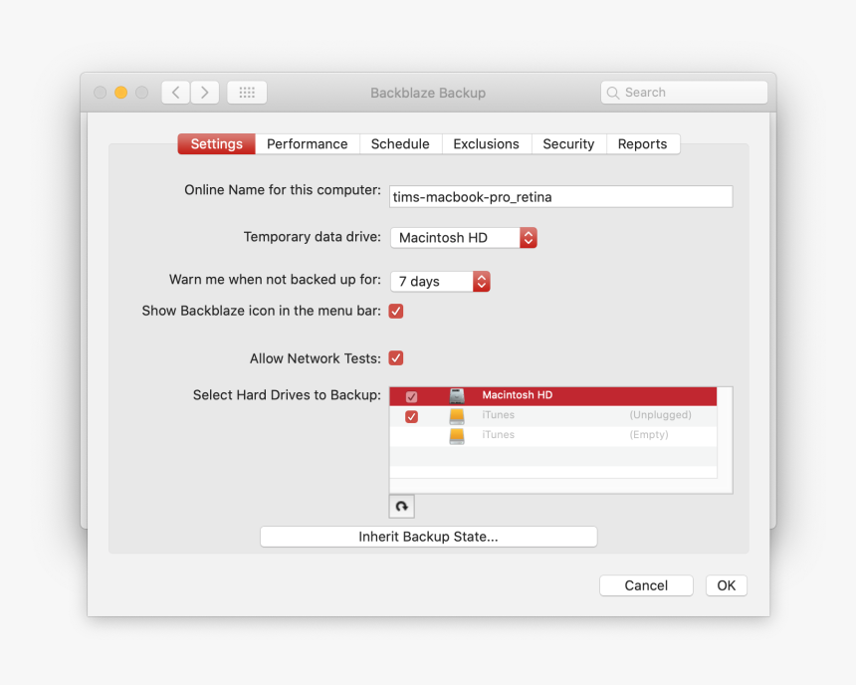Switch to the Performance tab
The width and height of the screenshot is (856, 685).
(x=308, y=144)
